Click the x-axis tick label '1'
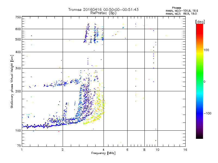This screenshot has height=163, width=218. 22,150
